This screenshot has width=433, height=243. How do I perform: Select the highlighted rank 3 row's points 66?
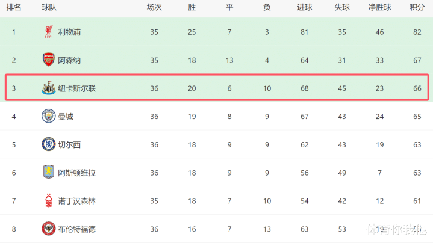[x=417, y=88]
